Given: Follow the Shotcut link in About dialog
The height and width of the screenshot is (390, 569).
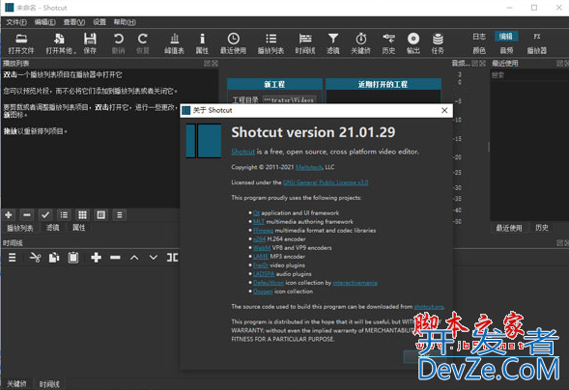Looking at the screenshot, I should point(242,152).
